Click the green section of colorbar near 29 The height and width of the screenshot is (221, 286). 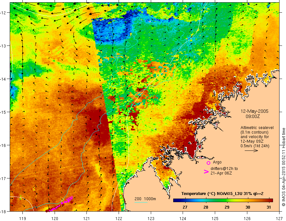pyautogui.click(x=224, y=201)
